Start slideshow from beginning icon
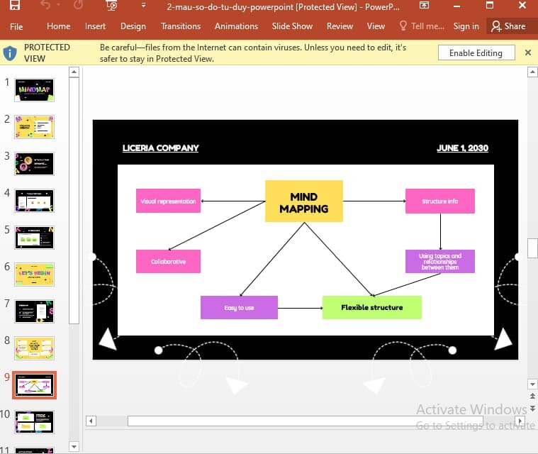The height and width of the screenshot is (454, 538). (112, 5)
